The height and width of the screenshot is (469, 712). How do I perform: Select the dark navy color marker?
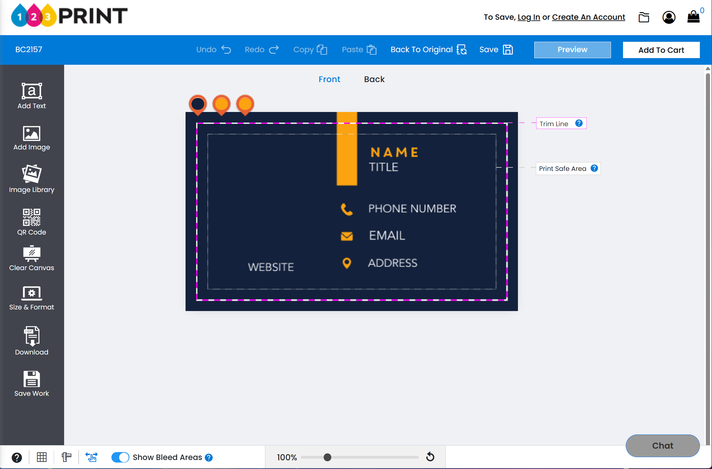[x=198, y=103]
